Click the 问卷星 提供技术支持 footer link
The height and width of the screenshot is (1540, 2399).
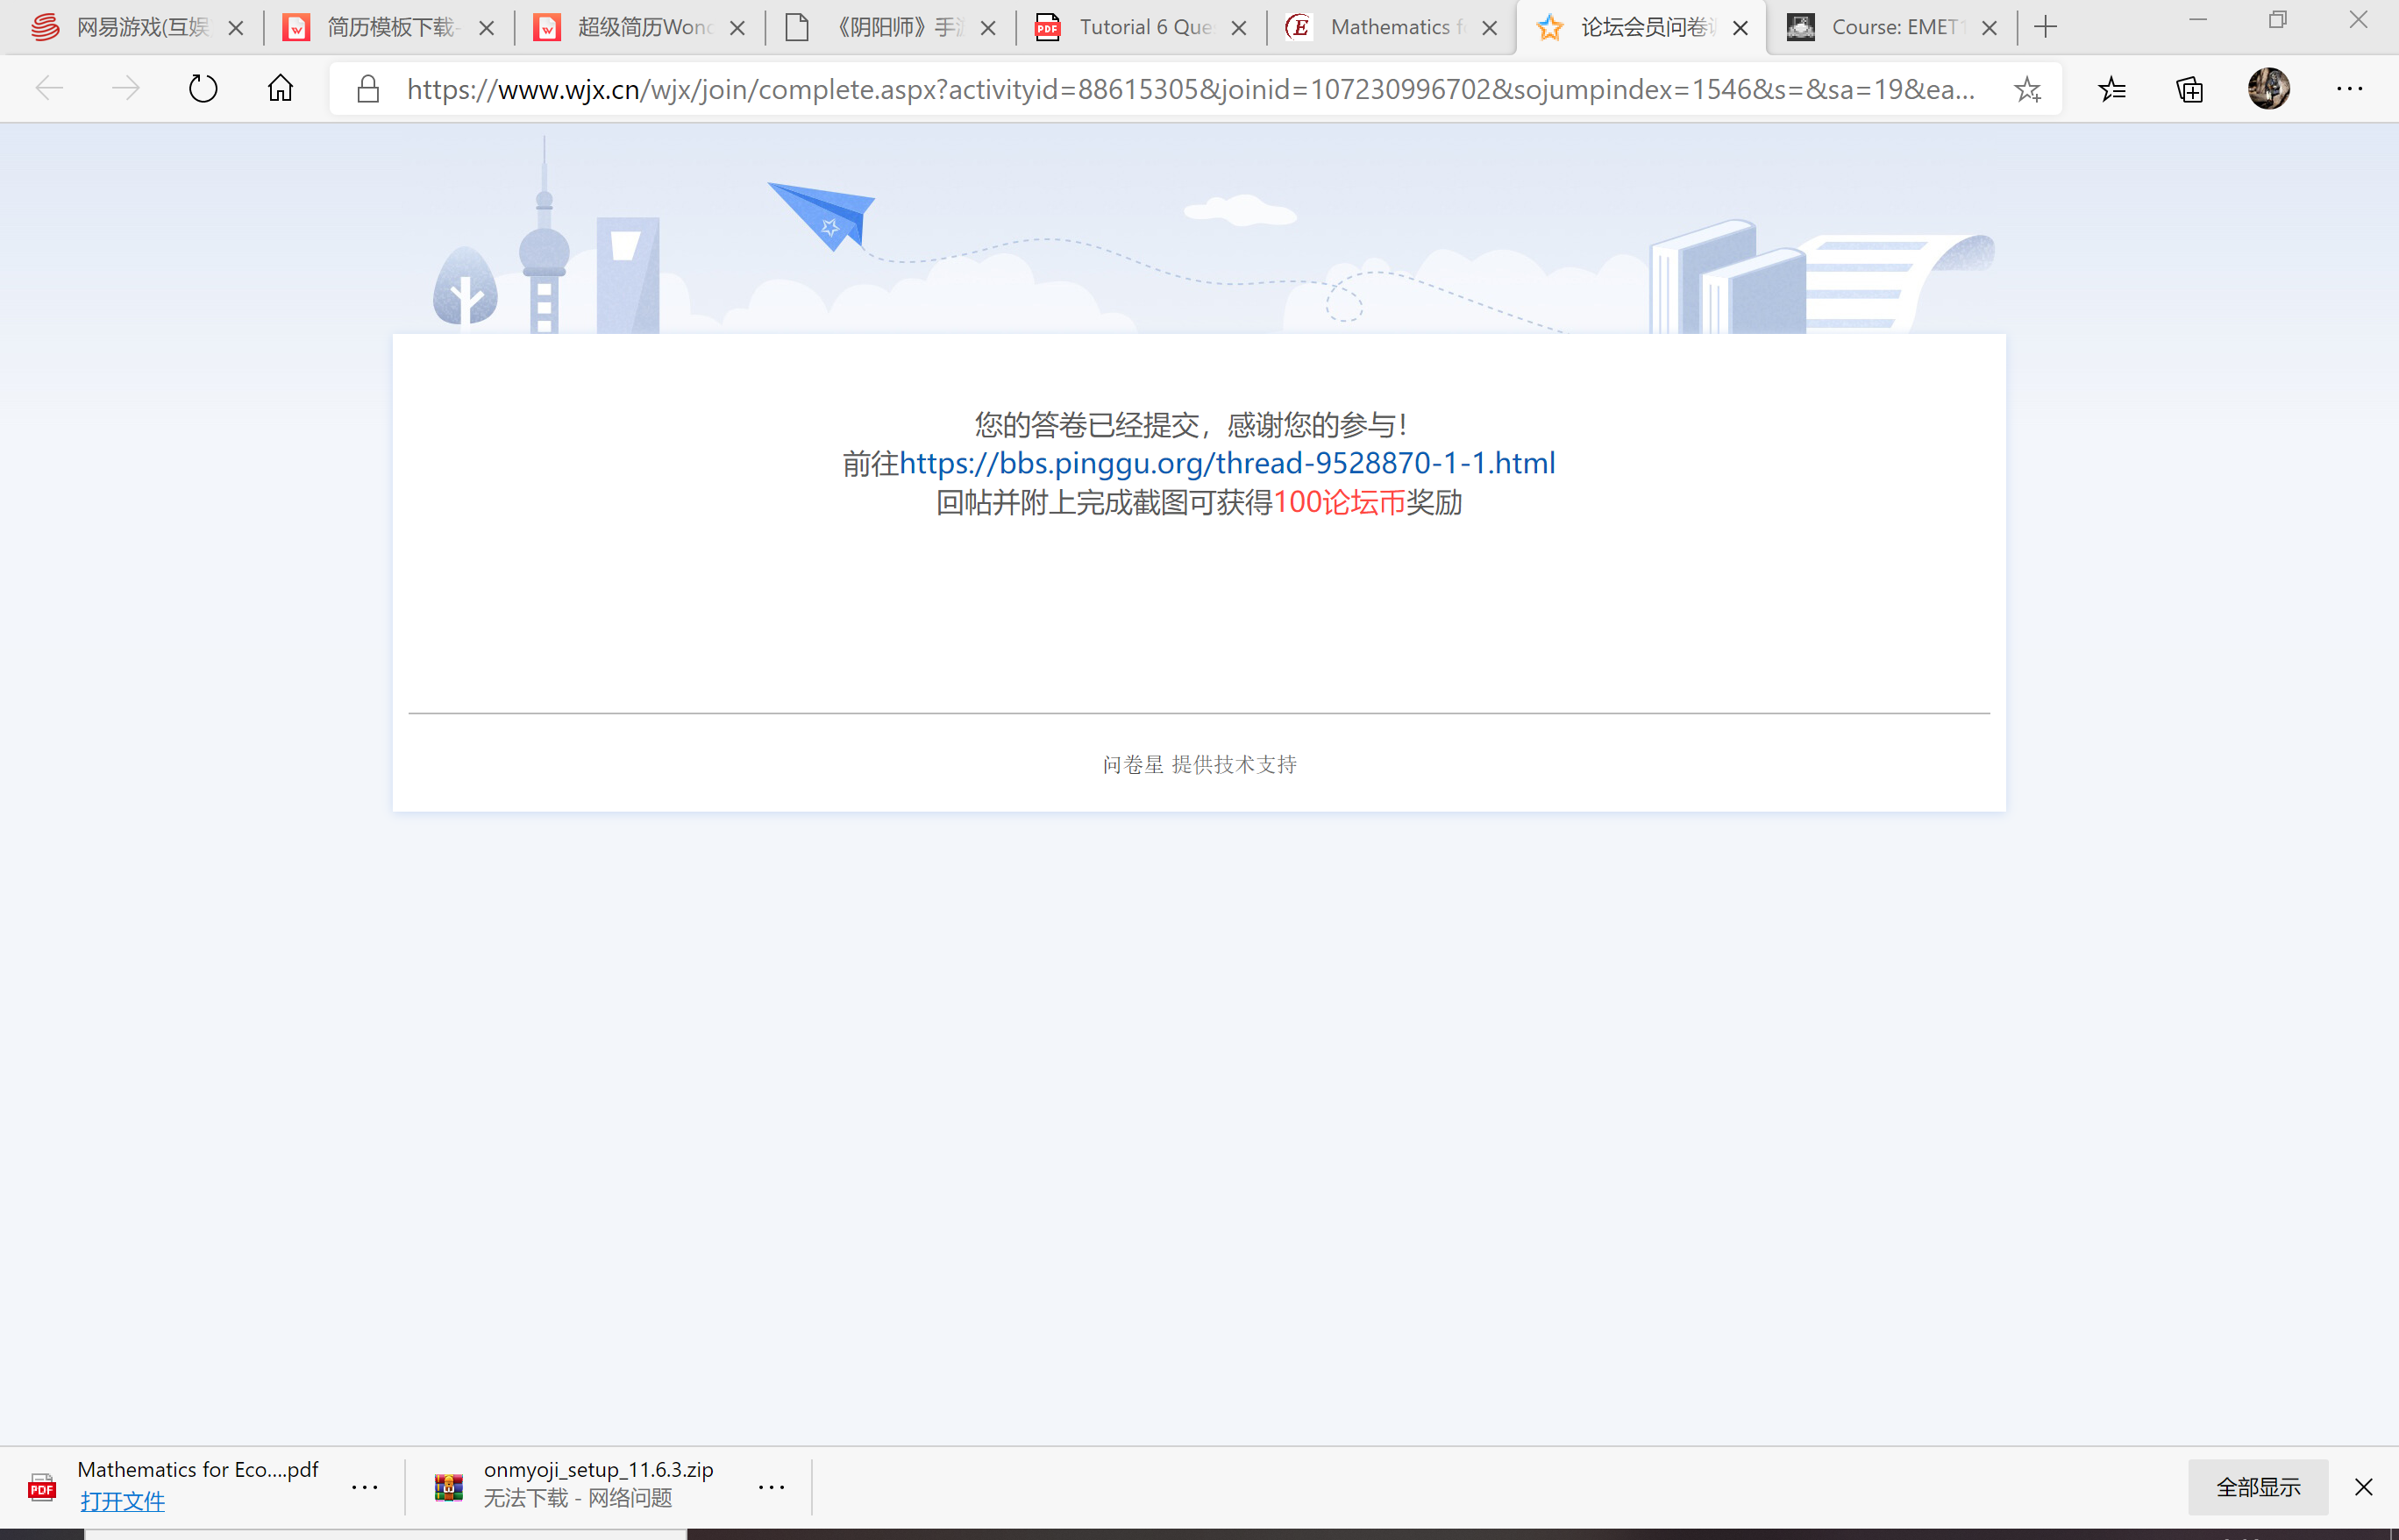click(1199, 765)
